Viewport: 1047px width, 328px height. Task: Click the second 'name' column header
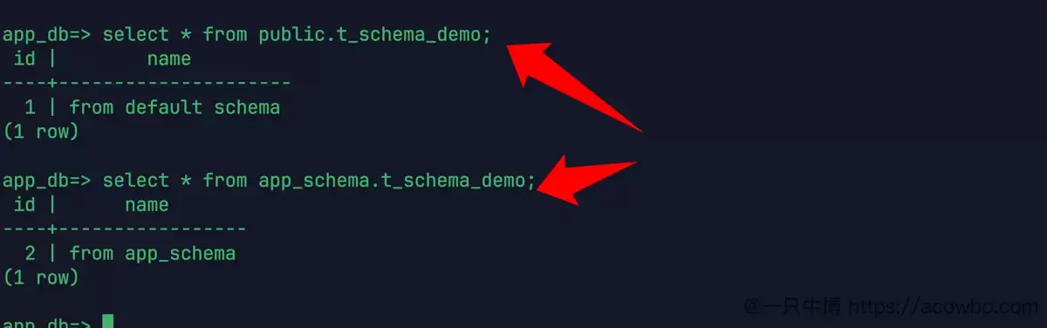point(147,205)
